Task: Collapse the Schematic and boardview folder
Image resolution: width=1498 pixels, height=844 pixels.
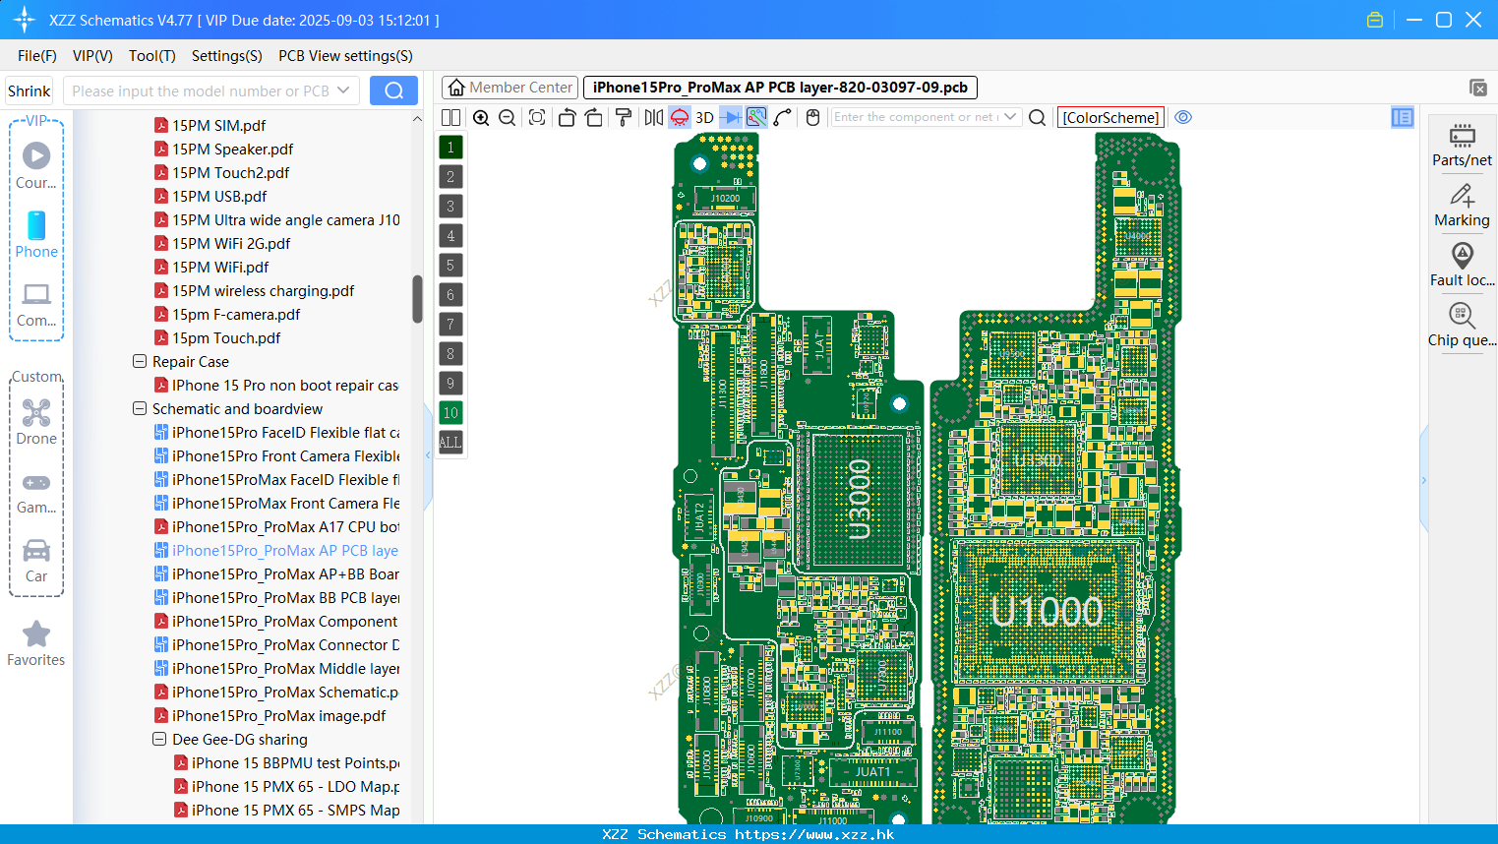Action: click(x=140, y=408)
